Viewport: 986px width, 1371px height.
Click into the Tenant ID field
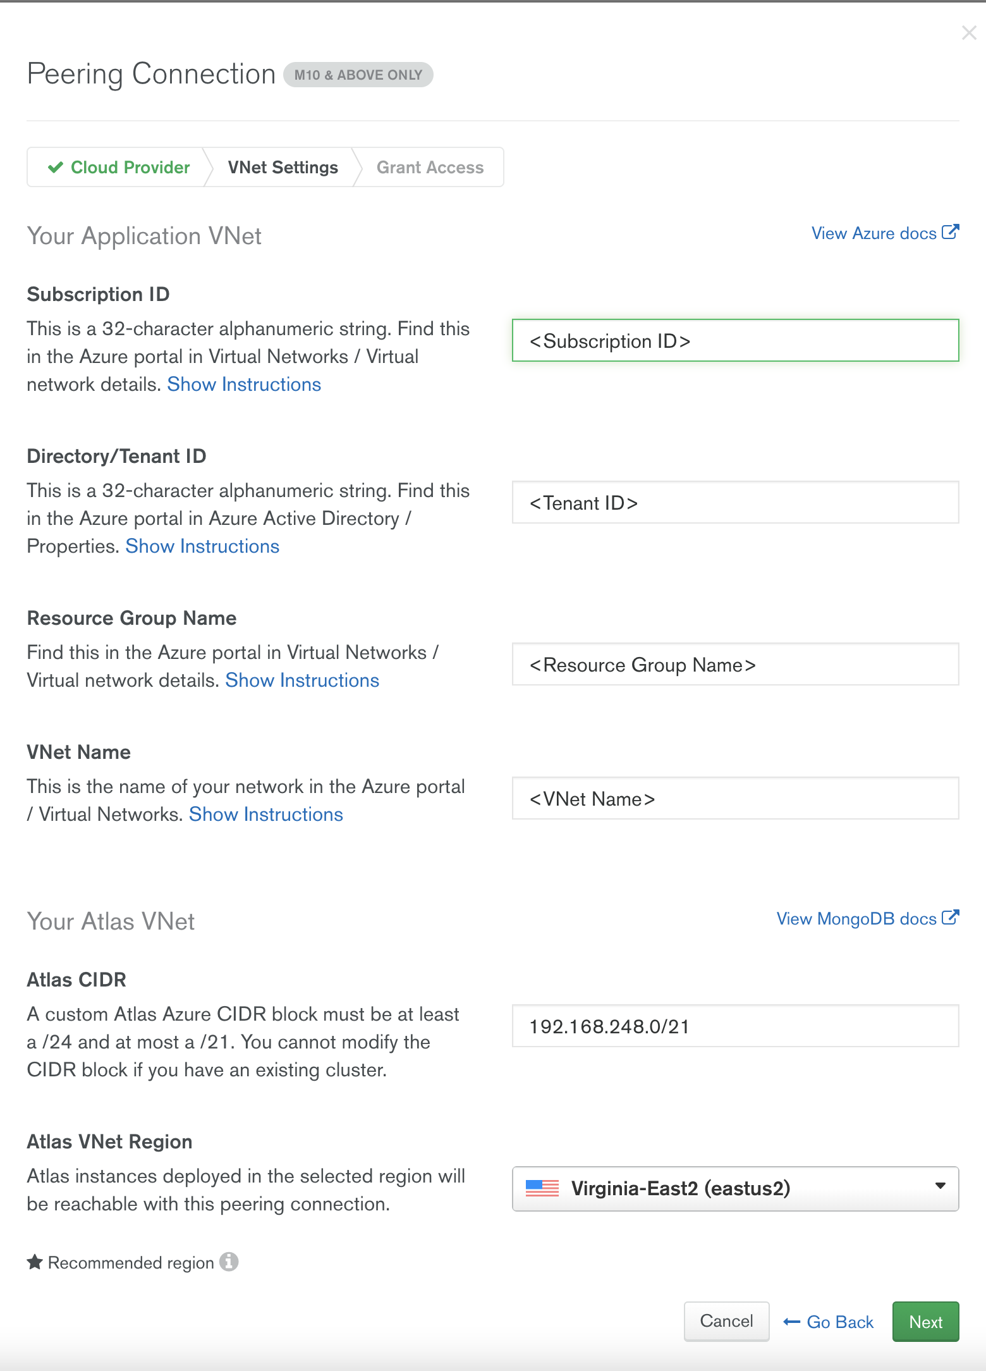tap(735, 503)
